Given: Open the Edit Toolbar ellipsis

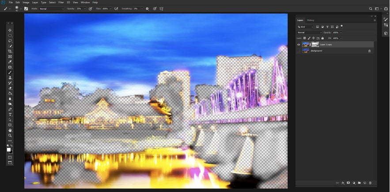Looking at the screenshot, I should (x=10, y=140).
